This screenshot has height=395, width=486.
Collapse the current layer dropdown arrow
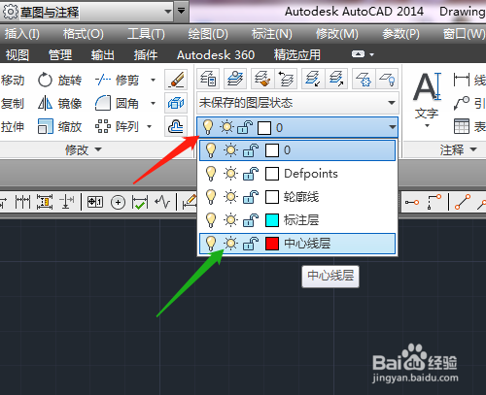393,127
